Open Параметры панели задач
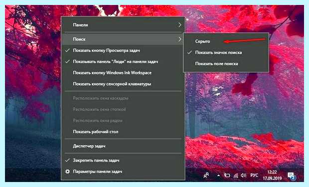The image size is (309, 187). tap(123, 172)
